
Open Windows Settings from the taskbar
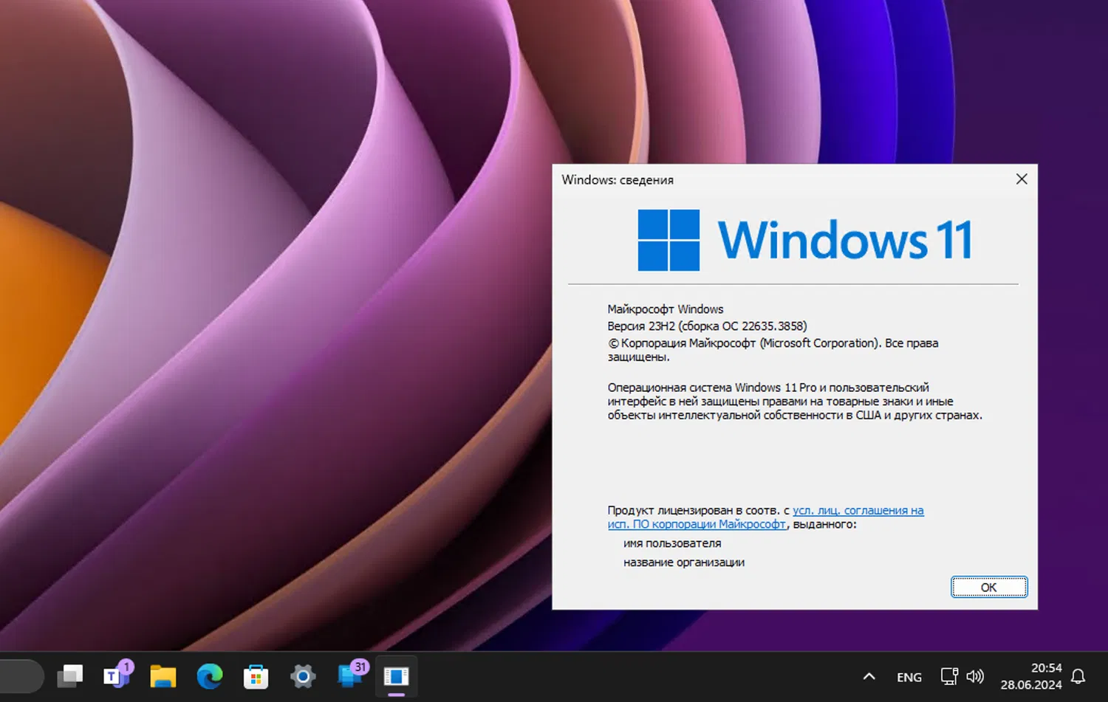302,676
